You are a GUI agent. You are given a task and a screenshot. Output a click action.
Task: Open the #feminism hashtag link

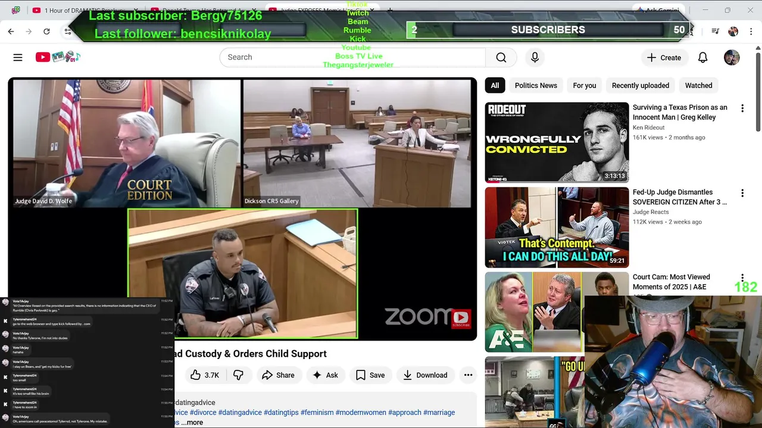pyautogui.click(x=317, y=413)
